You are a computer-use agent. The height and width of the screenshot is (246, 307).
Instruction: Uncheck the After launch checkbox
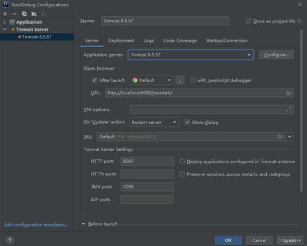pos(95,80)
